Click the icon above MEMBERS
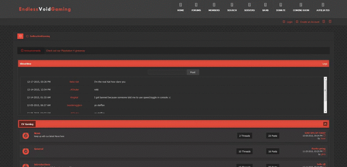 (214, 5)
